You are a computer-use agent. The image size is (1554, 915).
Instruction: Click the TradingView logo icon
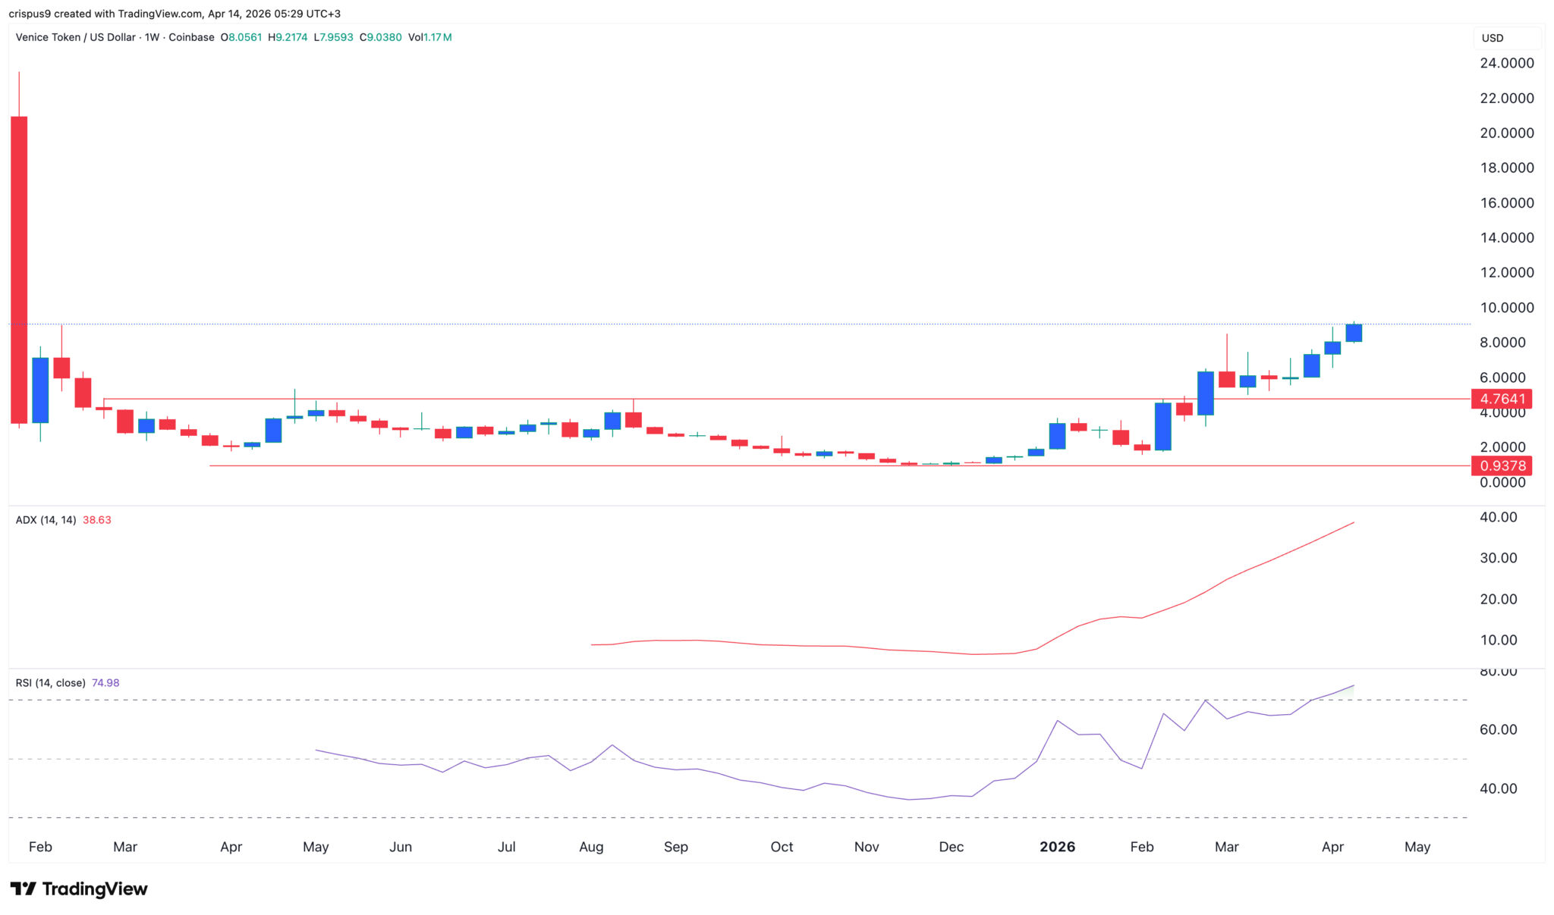23,888
